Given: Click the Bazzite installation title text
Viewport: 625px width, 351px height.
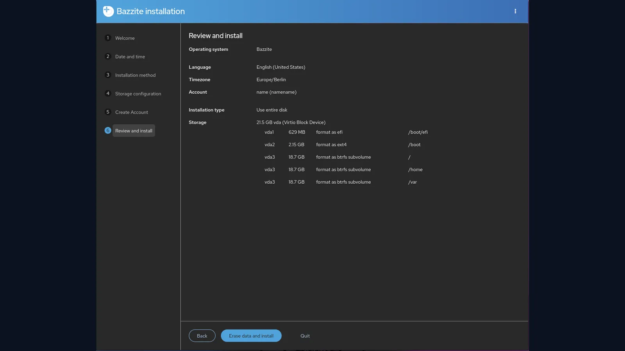Looking at the screenshot, I should [151, 11].
